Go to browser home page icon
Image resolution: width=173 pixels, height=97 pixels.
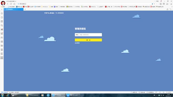[14, 4]
